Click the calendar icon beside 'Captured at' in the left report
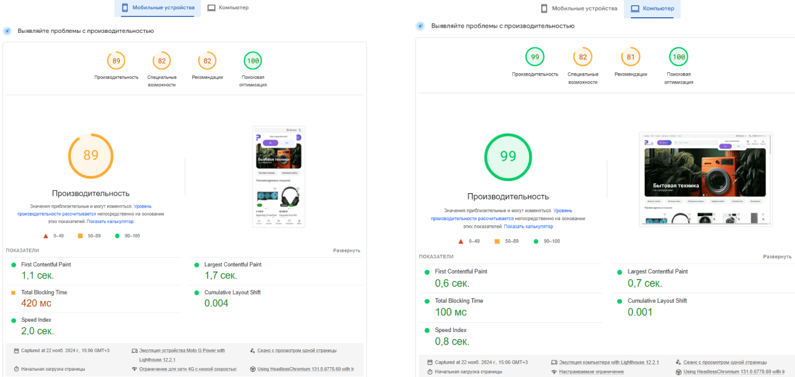795x377 pixels. (16, 350)
